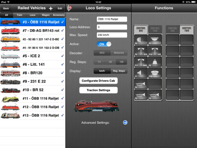Tap the red logo beside Loco Settings title
Viewport: 197px width, 148px height.
(x=70, y=8)
